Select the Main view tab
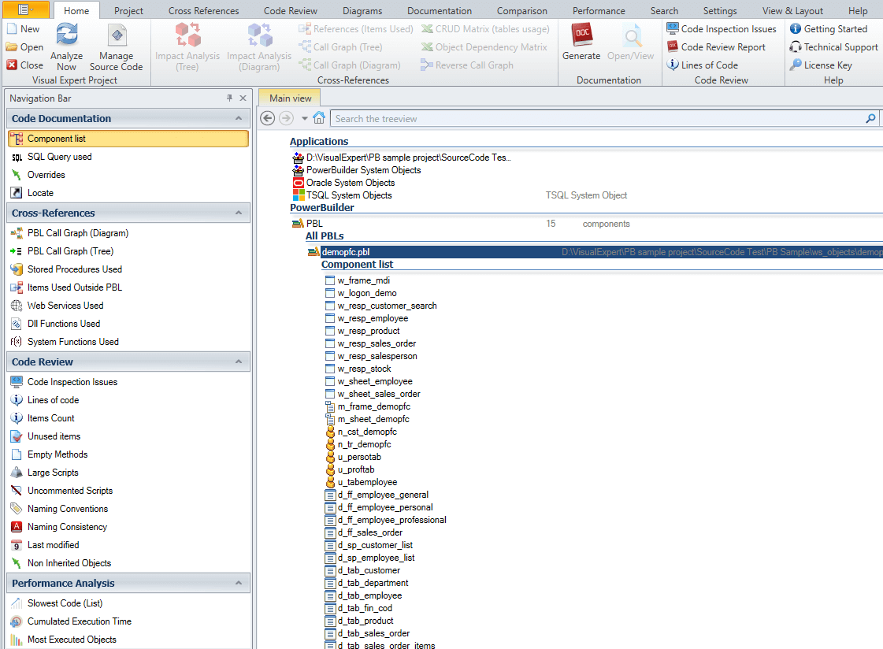Image resolution: width=883 pixels, height=649 pixels. 290,98
